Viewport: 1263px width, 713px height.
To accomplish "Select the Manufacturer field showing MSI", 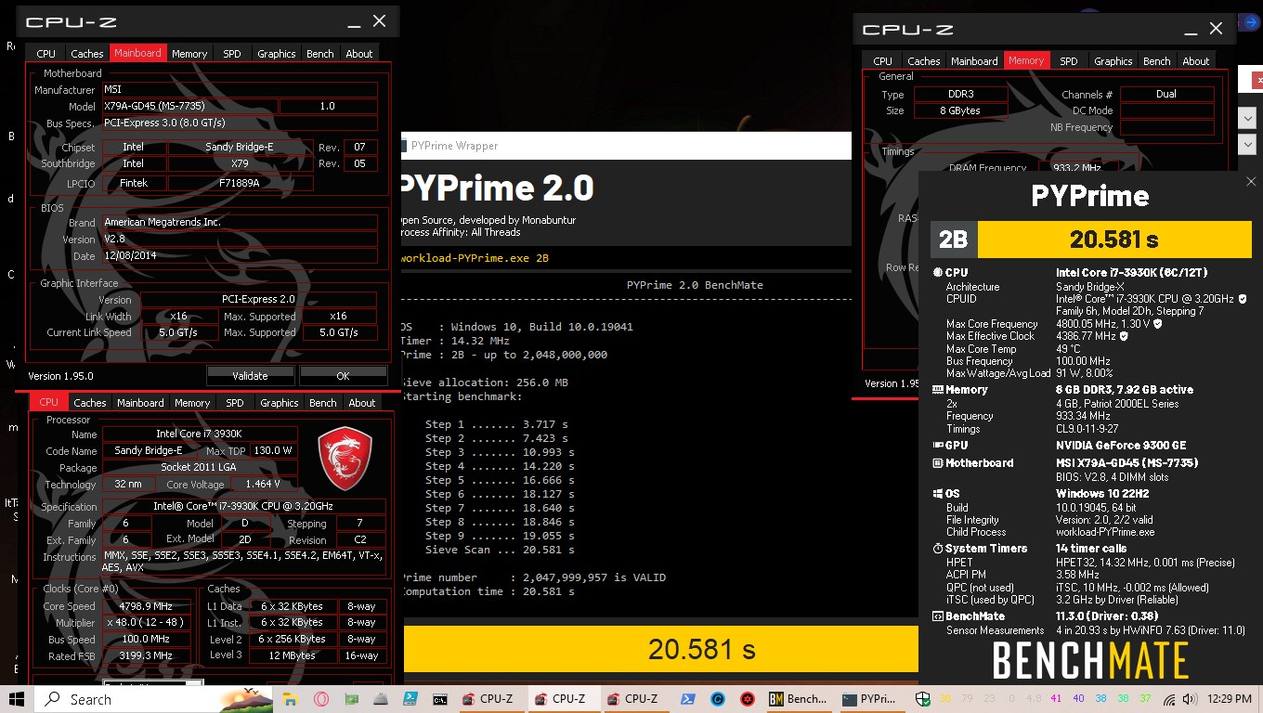I will click(x=240, y=90).
